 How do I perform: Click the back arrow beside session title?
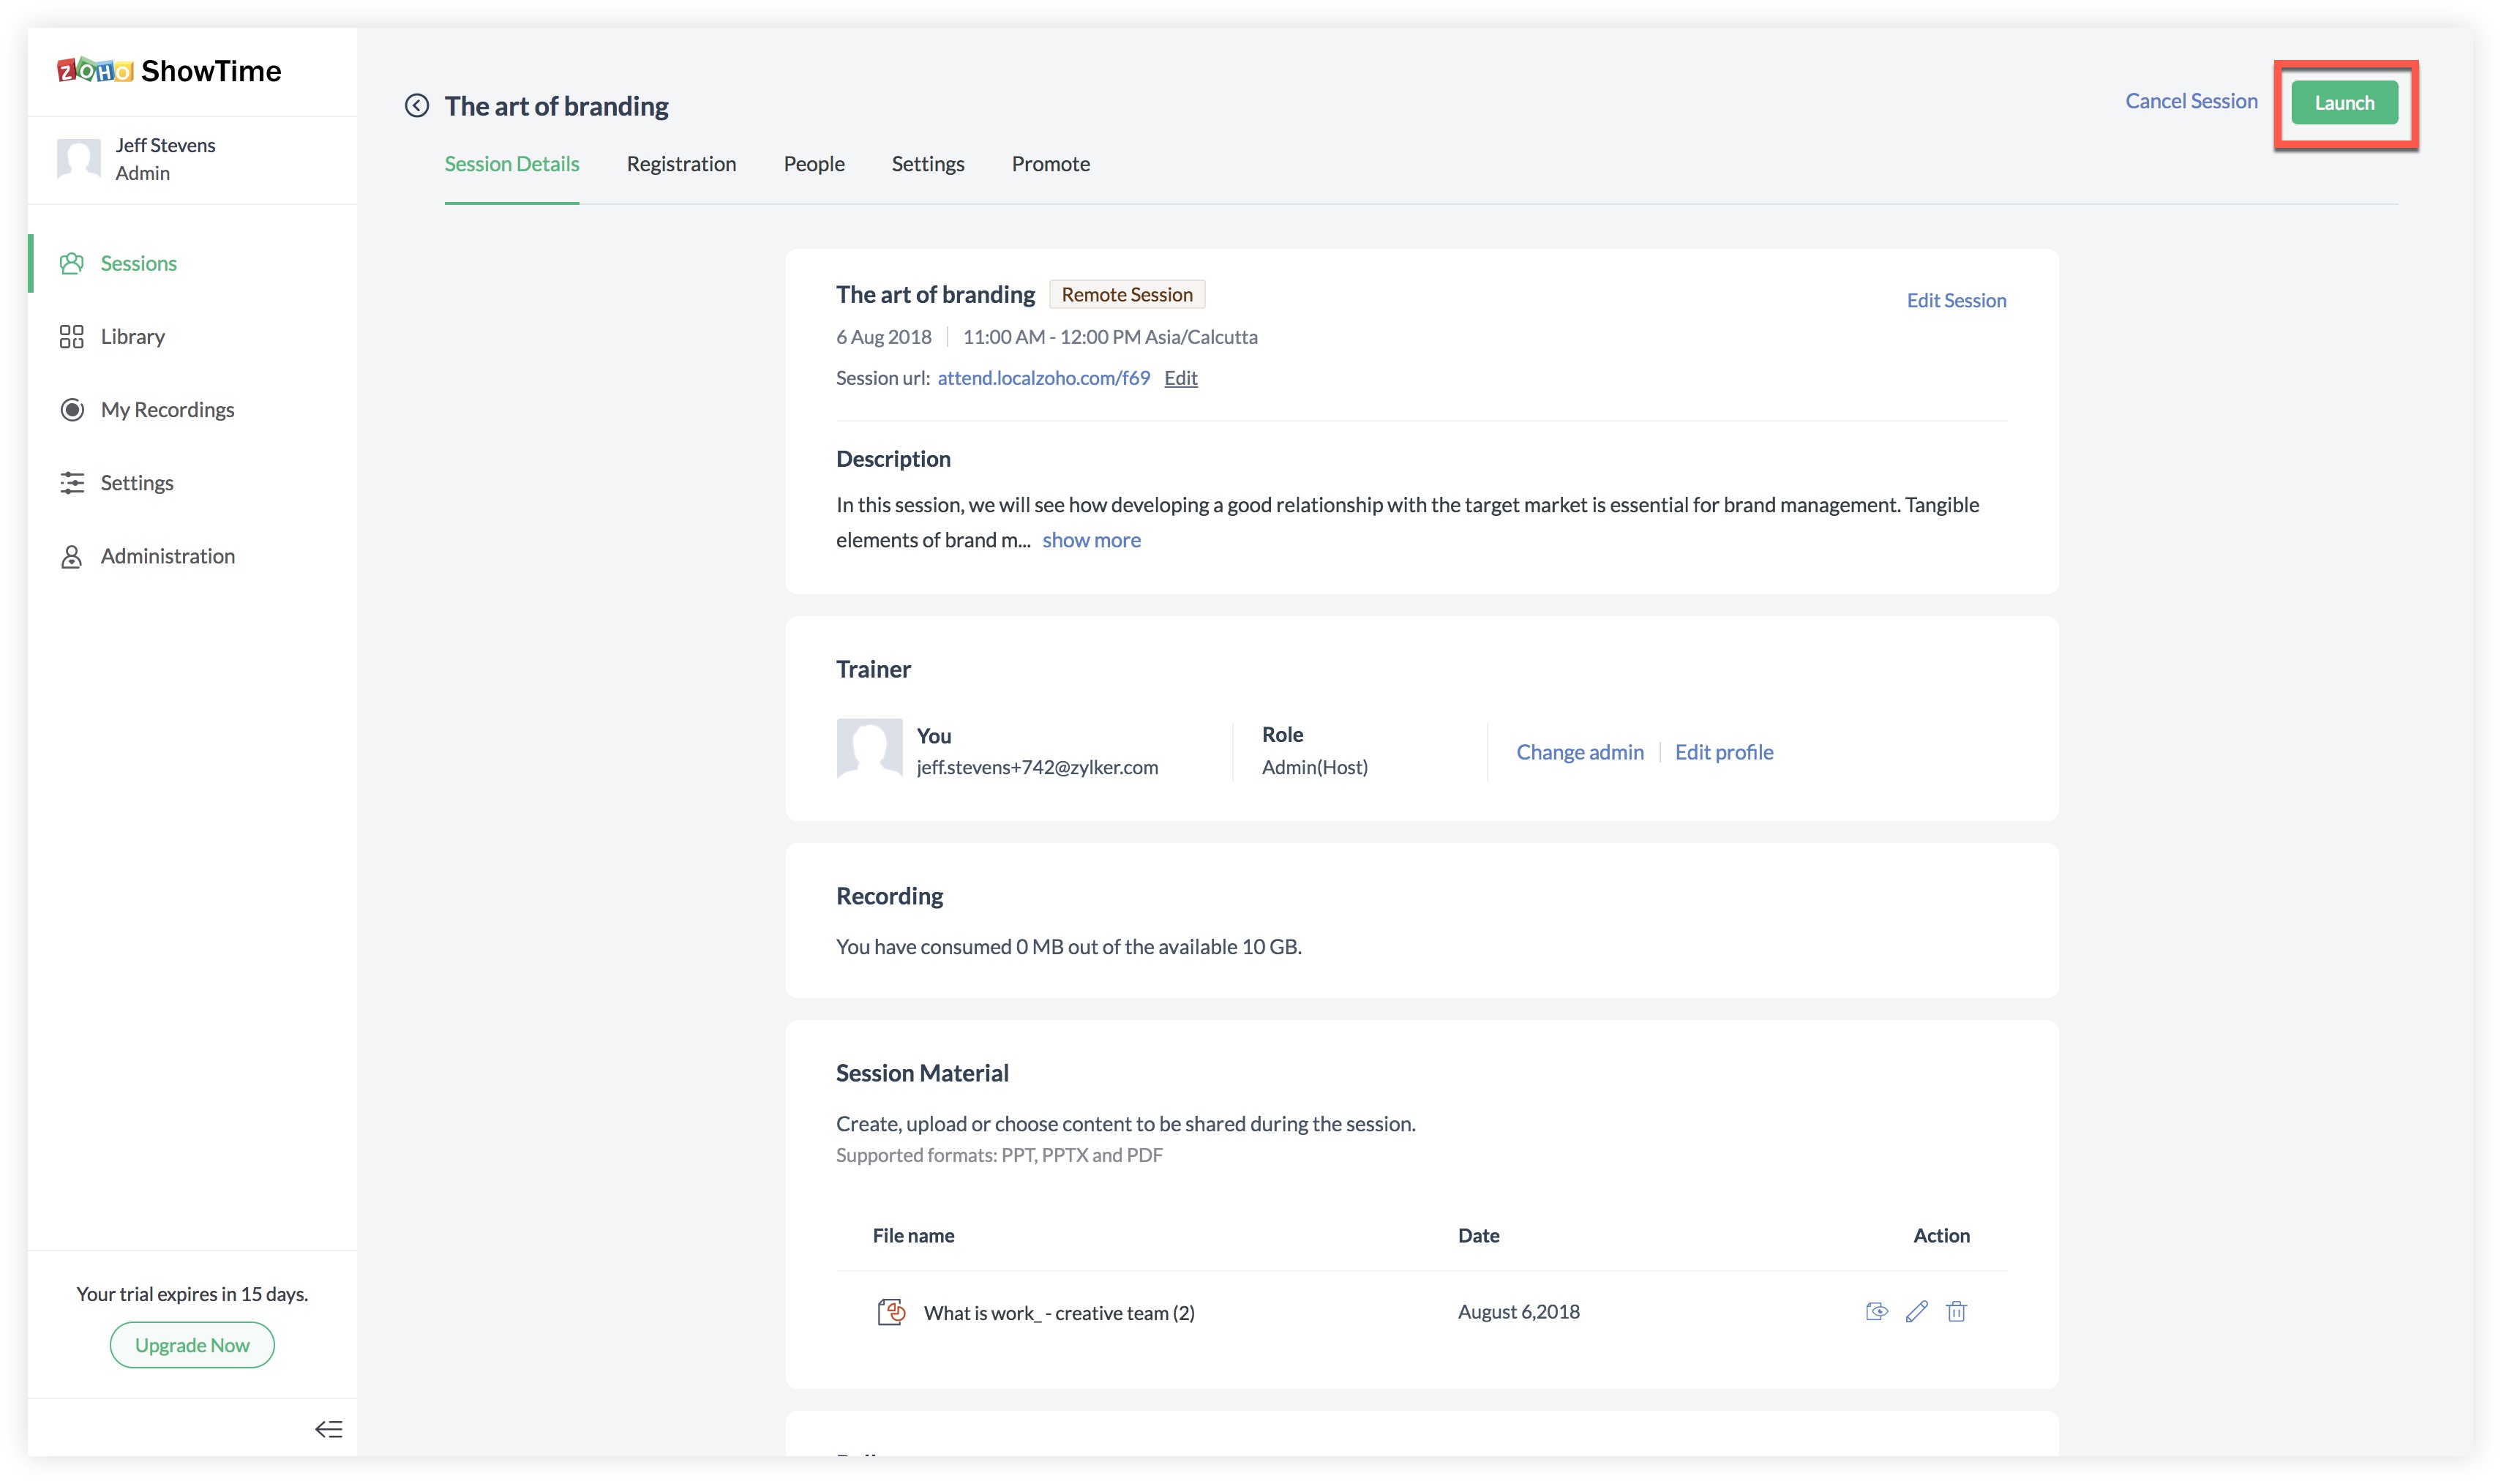[416, 106]
